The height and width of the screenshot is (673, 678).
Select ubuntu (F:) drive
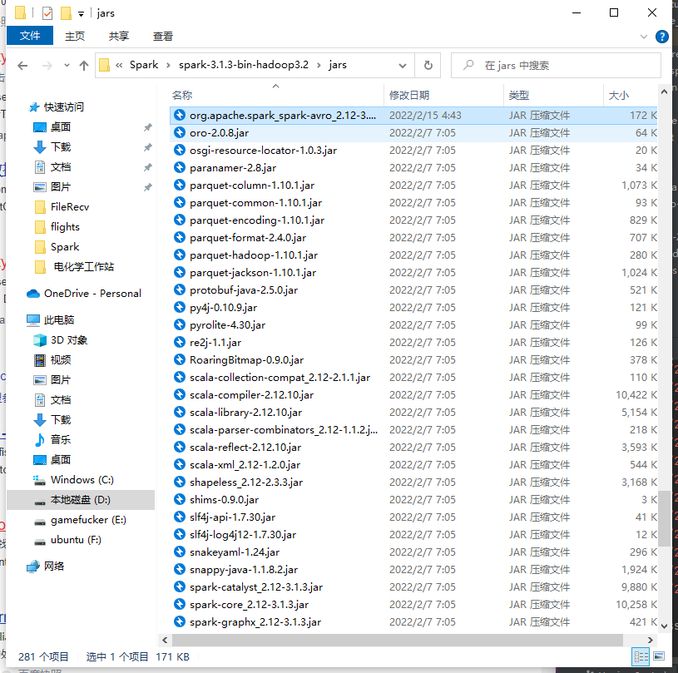76,539
